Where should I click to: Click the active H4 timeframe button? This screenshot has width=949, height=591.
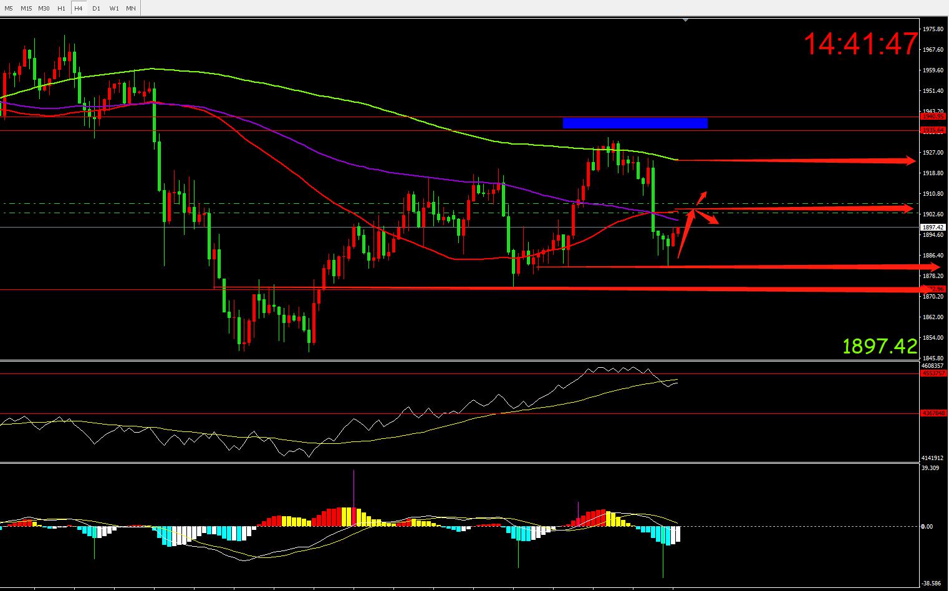(x=79, y=8)
